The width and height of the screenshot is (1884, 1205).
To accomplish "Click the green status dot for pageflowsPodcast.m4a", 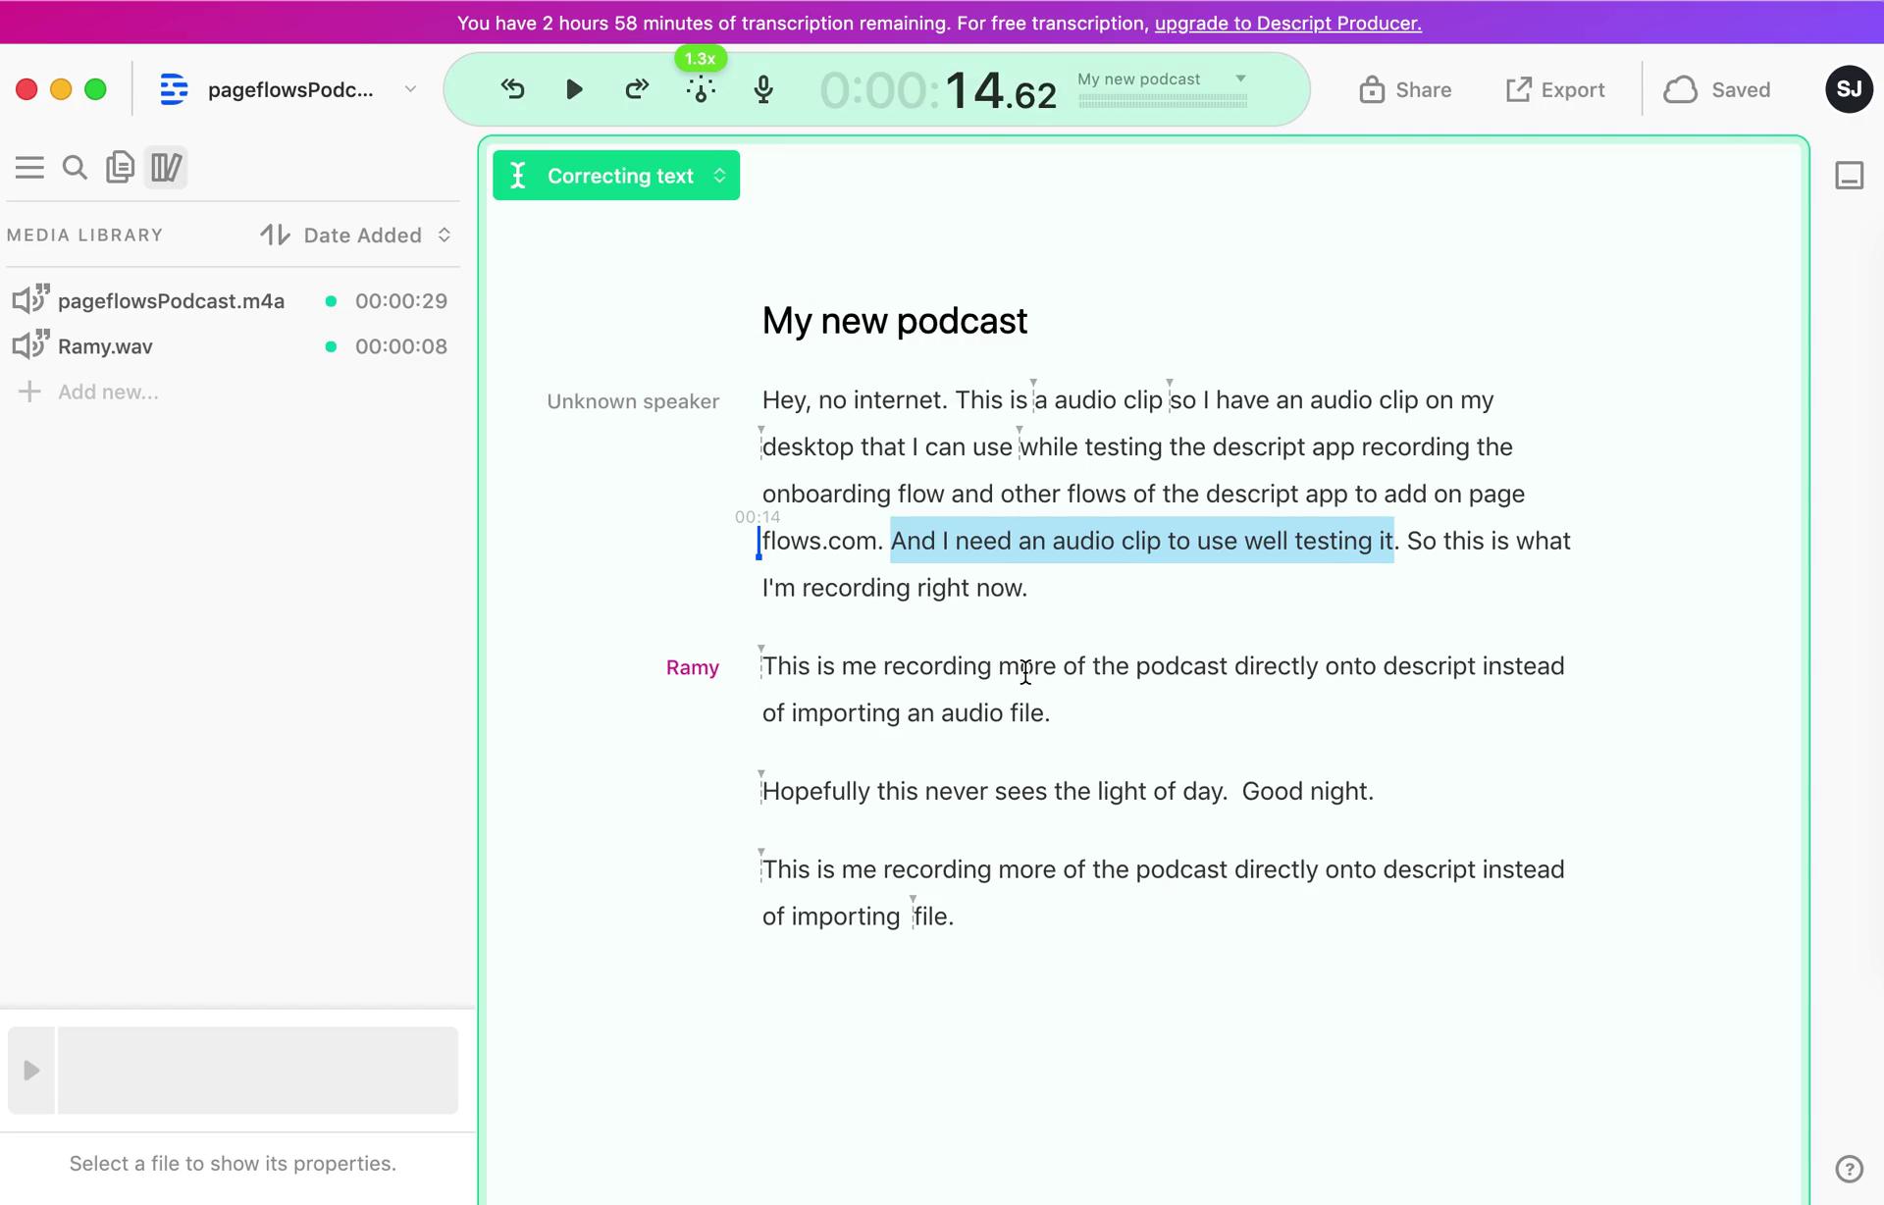I will [331, 301].
